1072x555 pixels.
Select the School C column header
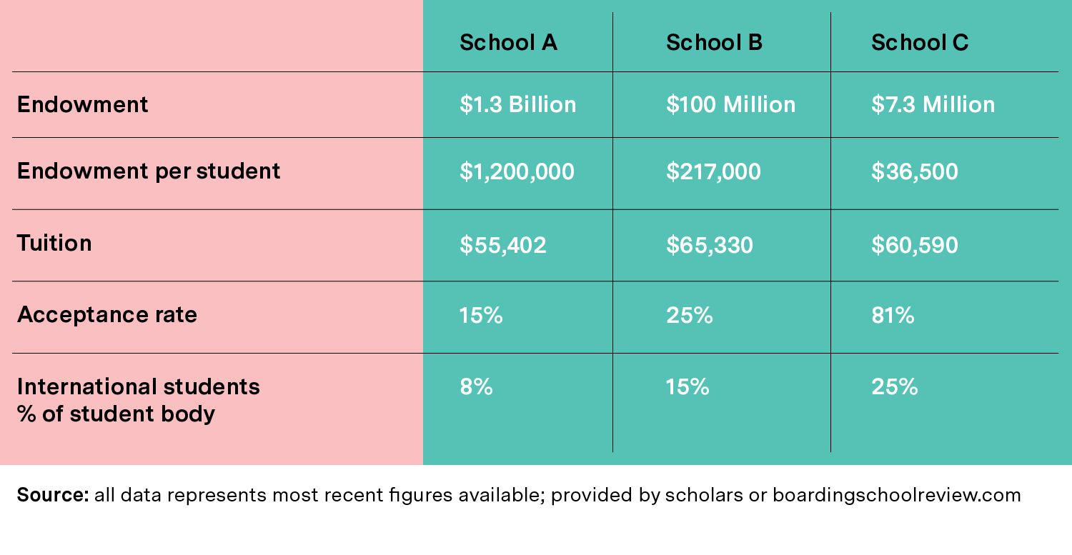(x=920, y=43)
